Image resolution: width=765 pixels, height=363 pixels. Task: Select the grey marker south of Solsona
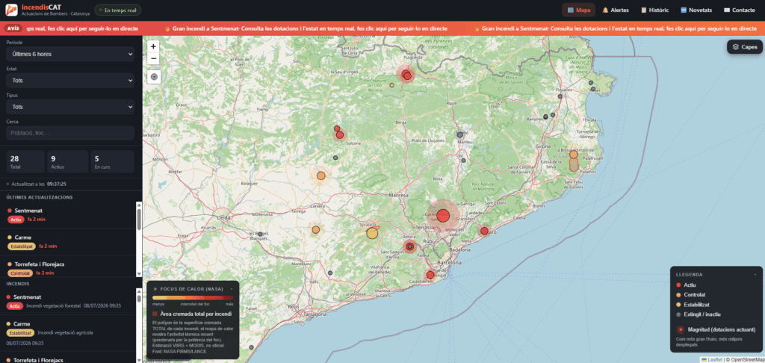335,158
